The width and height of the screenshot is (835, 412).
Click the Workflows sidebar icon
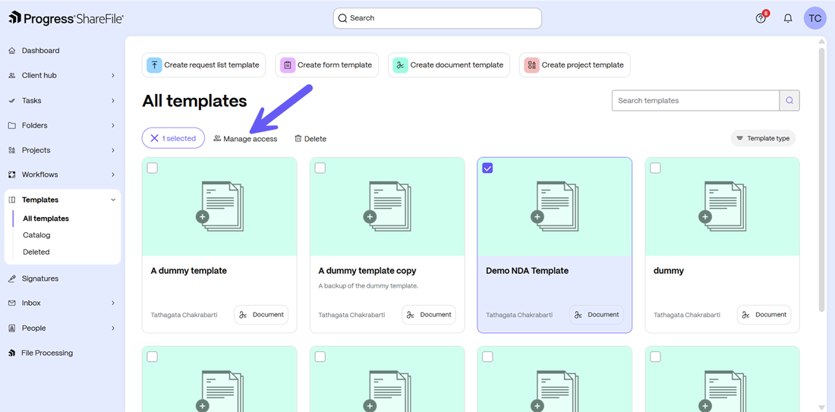tap(11, 175)
